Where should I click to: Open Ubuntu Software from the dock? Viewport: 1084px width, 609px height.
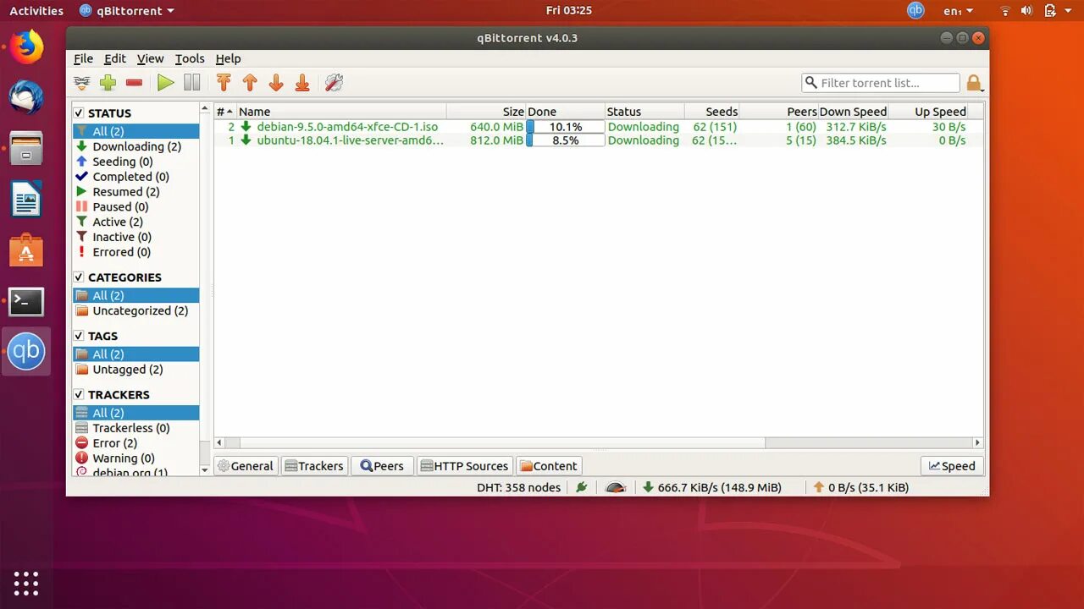(26, 250)
